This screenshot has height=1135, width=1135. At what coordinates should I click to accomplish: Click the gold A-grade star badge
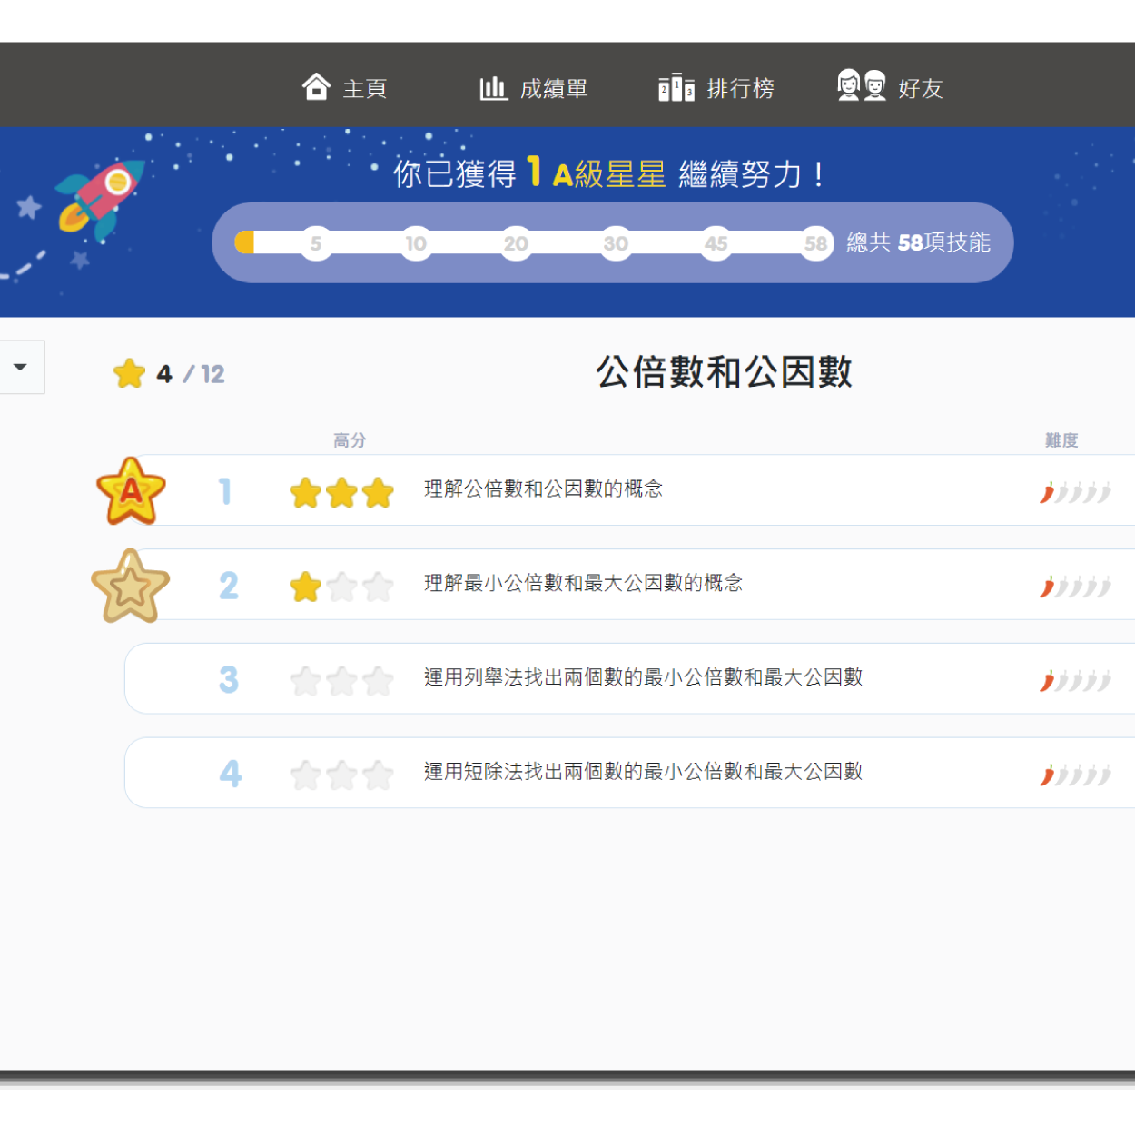tap(132, 491)
